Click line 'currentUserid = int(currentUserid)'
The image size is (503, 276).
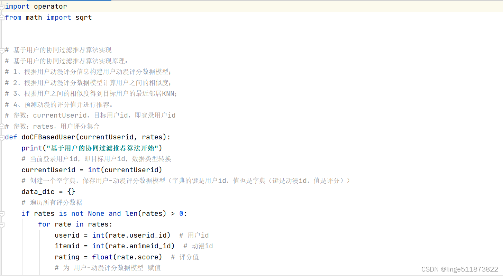pyautogui.click(x=92, y=170)
